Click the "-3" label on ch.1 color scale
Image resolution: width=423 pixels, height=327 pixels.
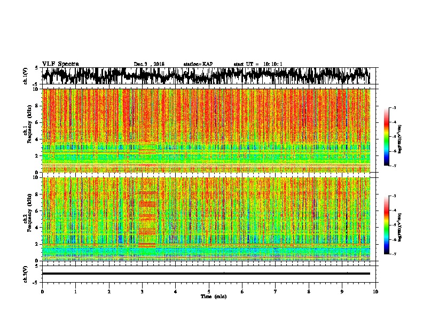[x=394, y=107]
